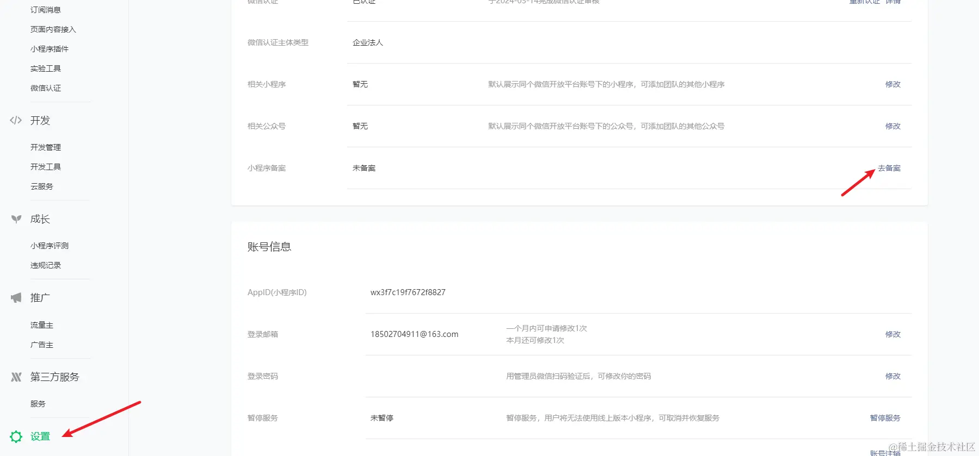Click the 暂停服务 description beginning 用户将无法使用
Viewport: 979px width, 456px height.
[613, 418]
